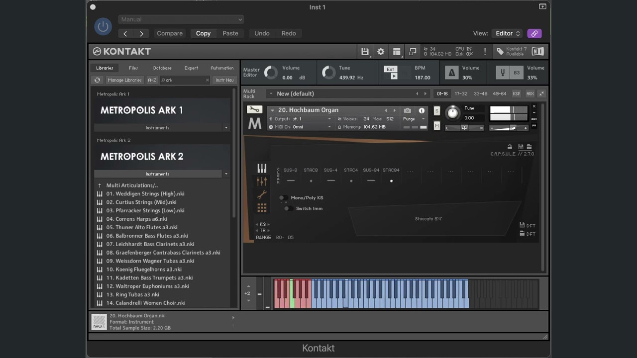The image size is (637, 358).
Task: Select the Metropolis Ark 1 library banner
Action: [162, 110]
